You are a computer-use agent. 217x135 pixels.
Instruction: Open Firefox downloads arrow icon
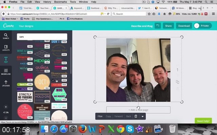tap(159, 14)
